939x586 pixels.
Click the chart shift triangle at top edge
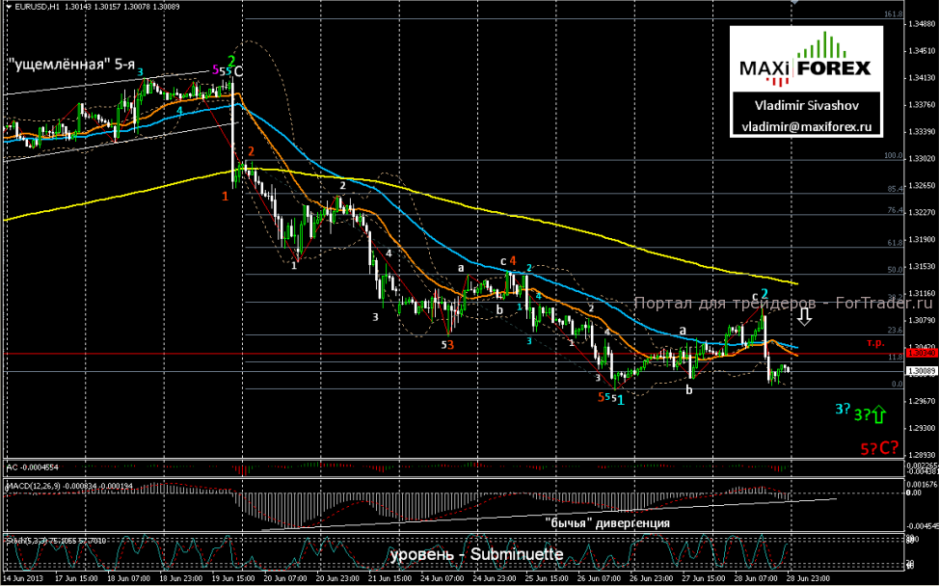click(x=793, y=3)
